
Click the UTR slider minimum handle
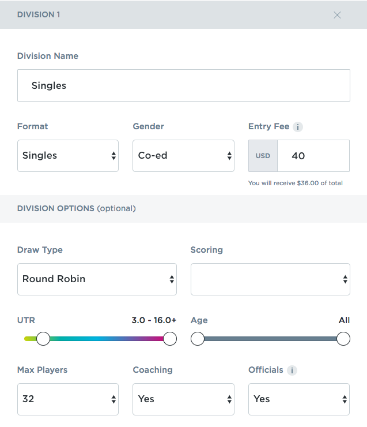click(43, 339)
